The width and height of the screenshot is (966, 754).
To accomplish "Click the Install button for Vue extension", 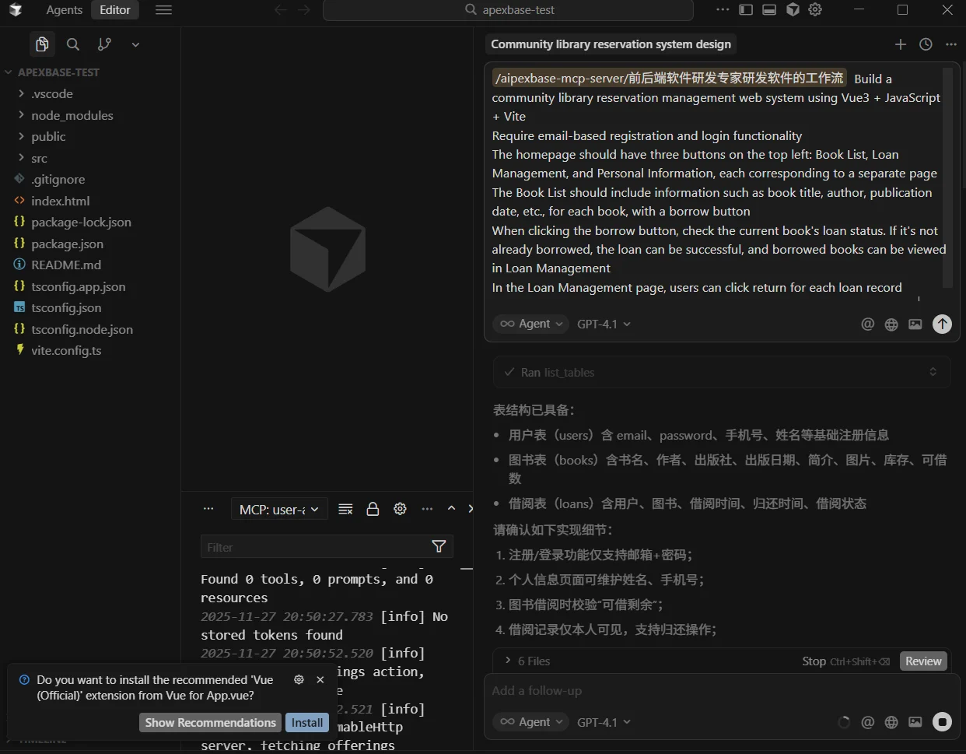I will coord(307,723).
